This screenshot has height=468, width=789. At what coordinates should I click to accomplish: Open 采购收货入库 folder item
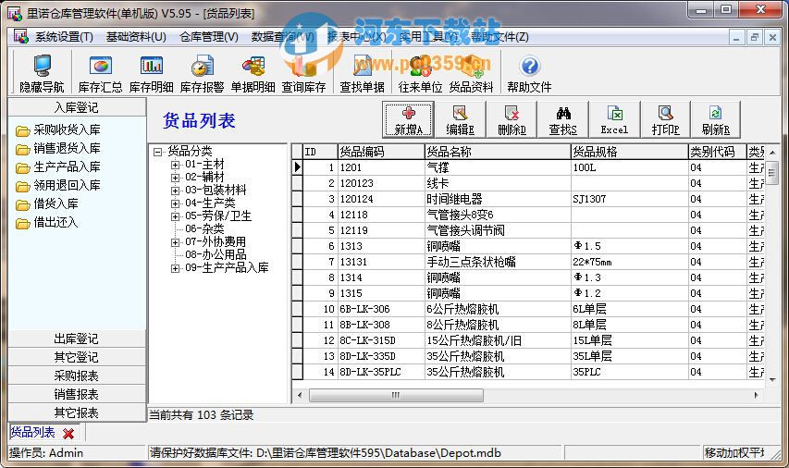click(58, 129)
